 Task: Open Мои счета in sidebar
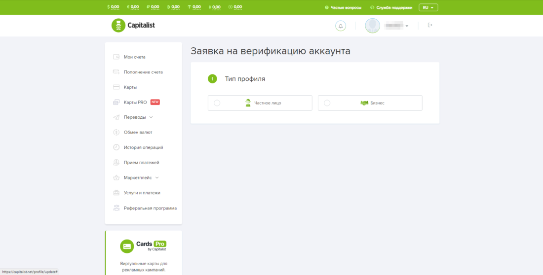pyautogui.click(x=135, y=57)
